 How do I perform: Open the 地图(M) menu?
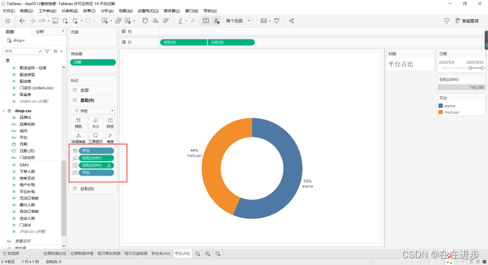[126, 11]
